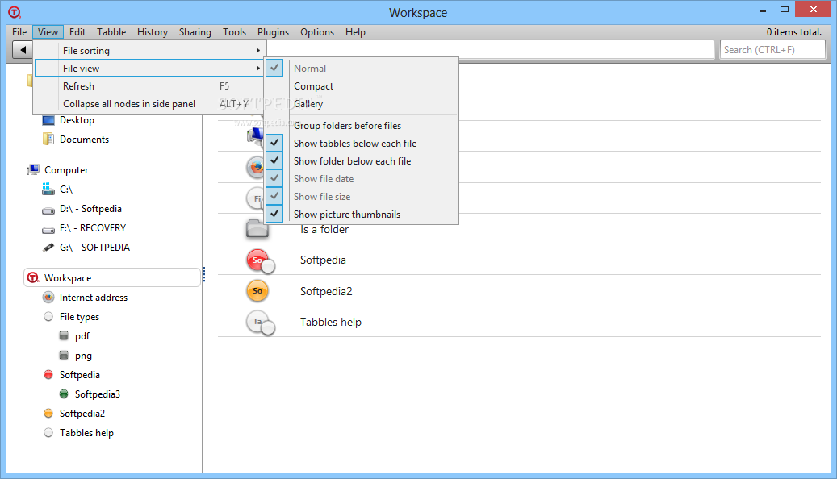The width and height of the screenshot is (837, 479).
Task: Select the Normal file view
Action: 310,69
